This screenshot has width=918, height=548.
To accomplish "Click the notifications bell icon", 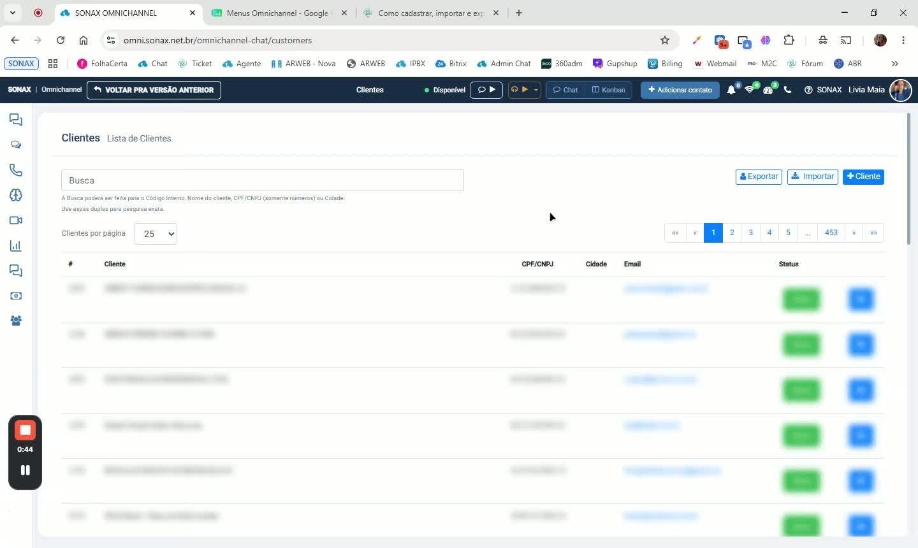I will [731, 90].
